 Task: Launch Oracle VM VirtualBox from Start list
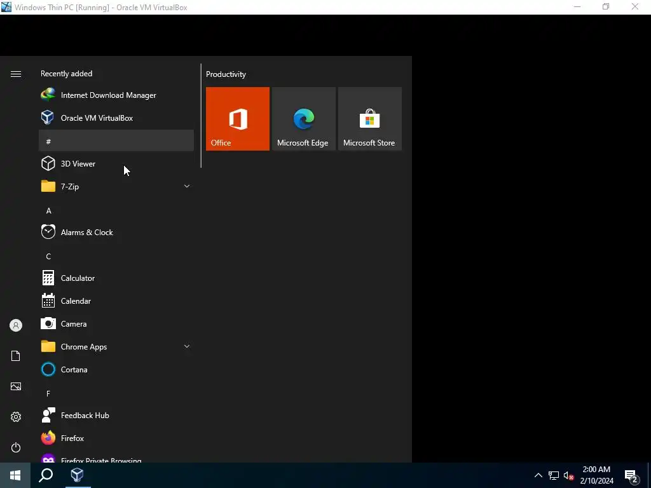point(116,118)
